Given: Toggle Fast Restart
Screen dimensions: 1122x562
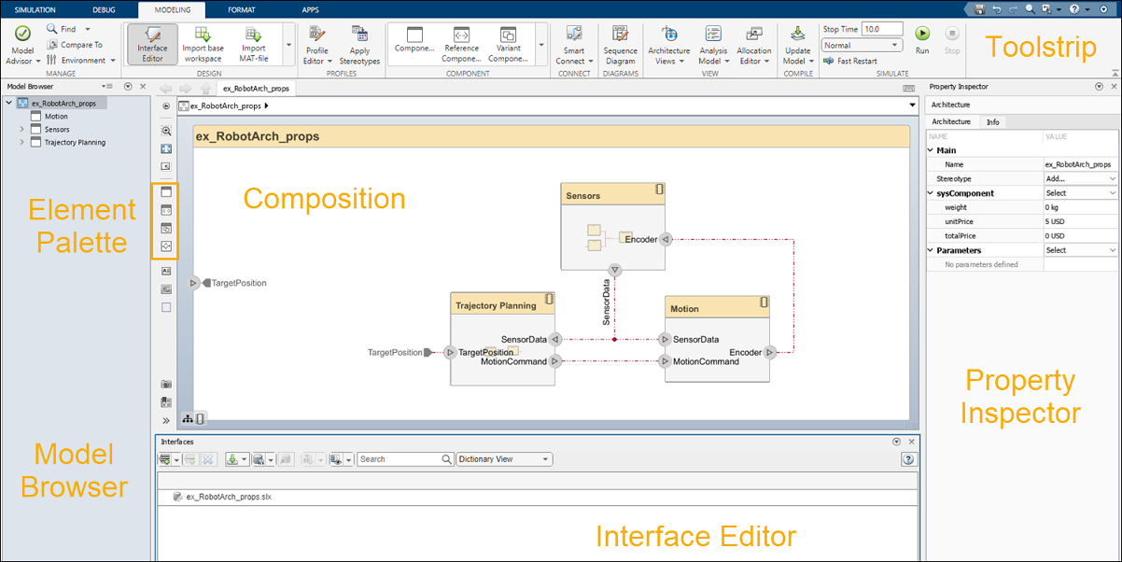Looking at the screenshot, I should pyautogui.click(x=850, y=61).
